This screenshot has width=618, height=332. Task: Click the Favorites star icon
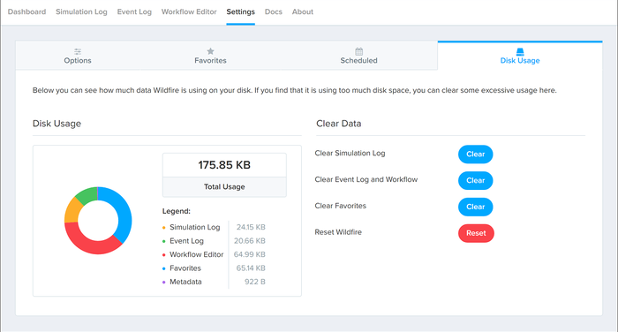[210, 51]
